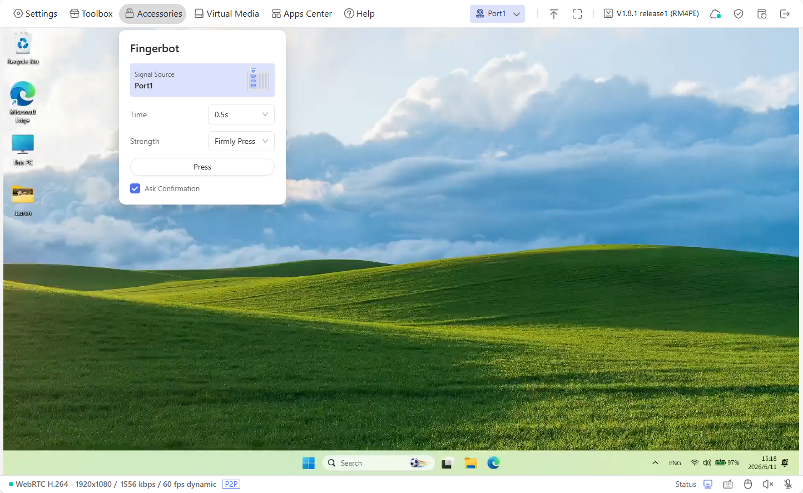Open the 15:18 clock and calendar
Image resolution: width=803 pixels, height=493 pixels.
(762, 463)
